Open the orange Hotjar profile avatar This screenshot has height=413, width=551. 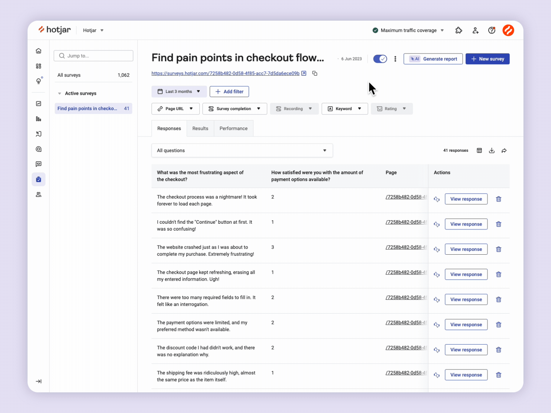[x=508, y=30]
